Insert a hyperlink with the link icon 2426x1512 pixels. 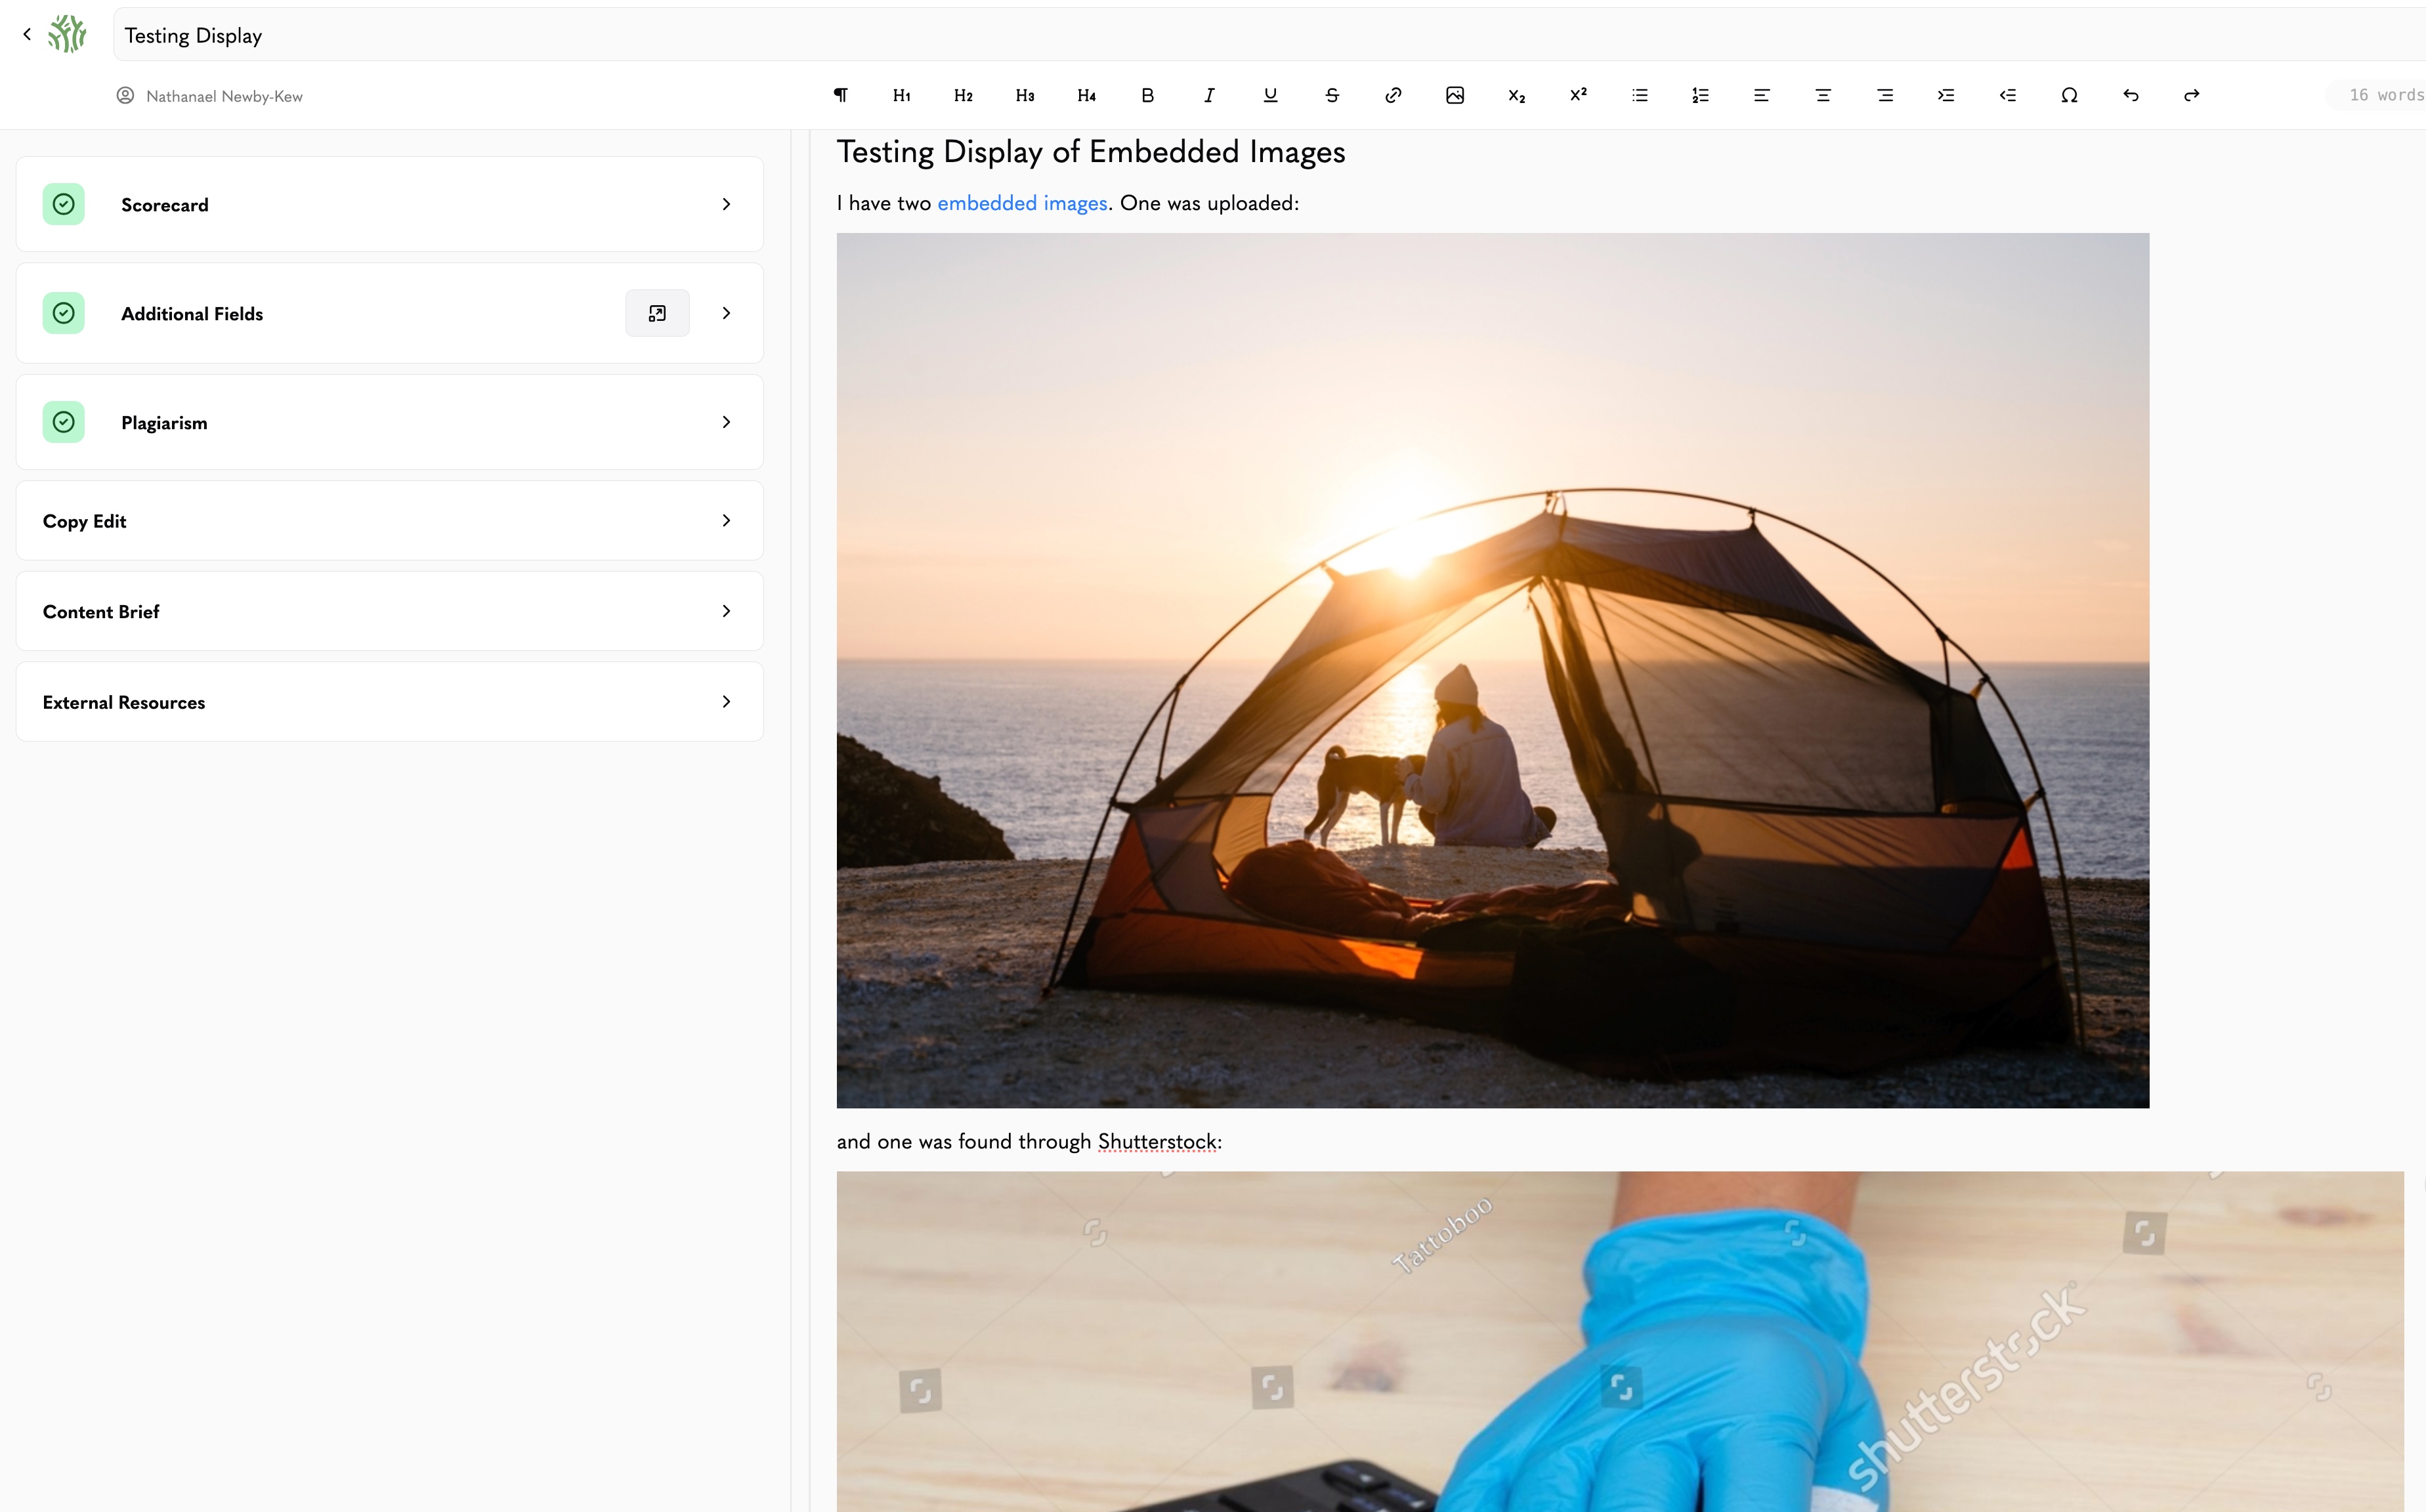coord(1393,95)
